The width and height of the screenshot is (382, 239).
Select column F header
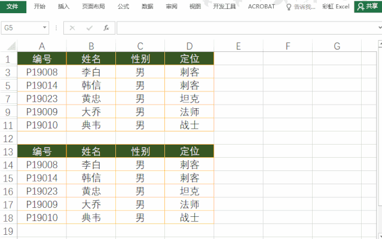288,46
